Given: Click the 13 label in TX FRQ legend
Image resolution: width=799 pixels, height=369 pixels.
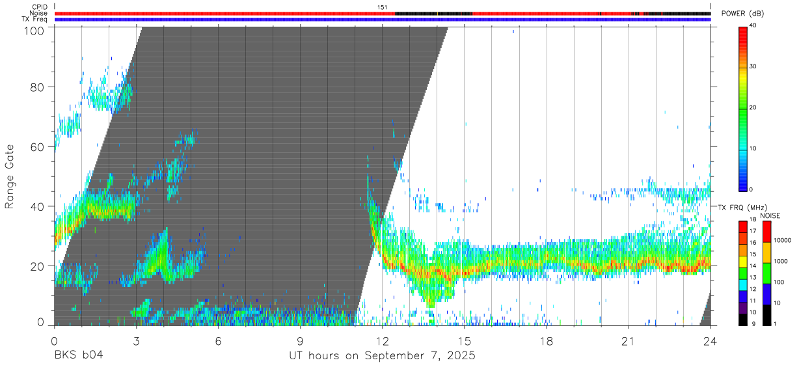Looking at the screenshot, I should [x=752, y=278].
